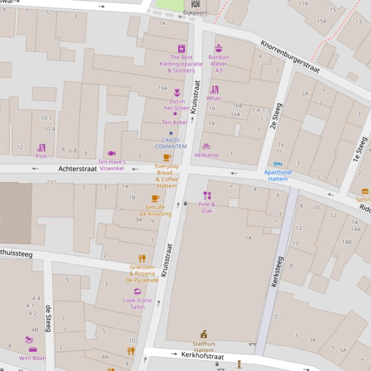
Task: Open the Pine & Oak shop icon
Action: pyautogui.click(x=207, y=195)
